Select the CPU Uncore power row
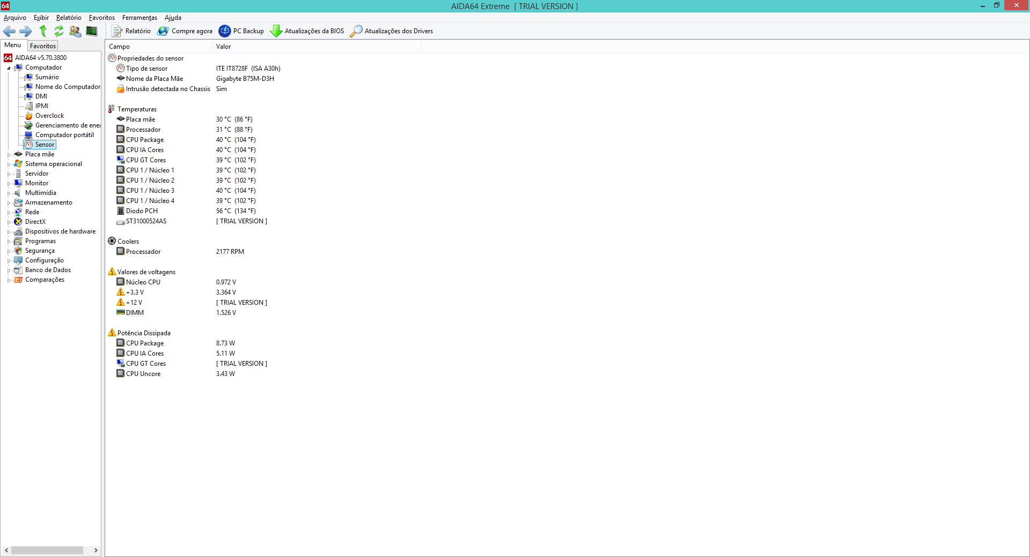 pyautogui.click(x=176, y=374)
